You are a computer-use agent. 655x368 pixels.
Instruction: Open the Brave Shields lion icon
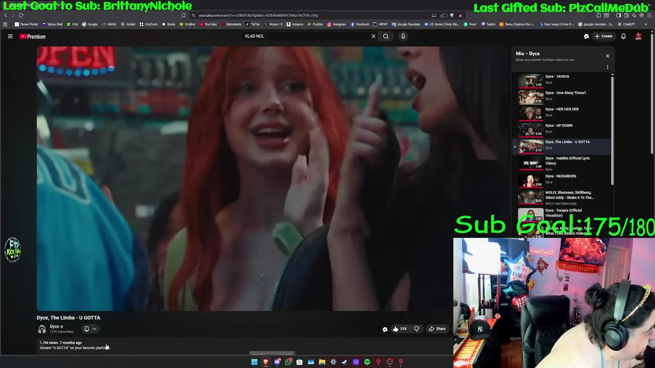(451, 15)
